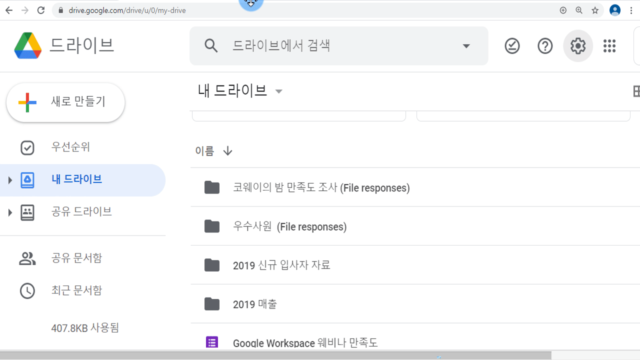640x360 pixels.
Task: Click folder icon of 우수사원 row
Action: coord(212,226)
